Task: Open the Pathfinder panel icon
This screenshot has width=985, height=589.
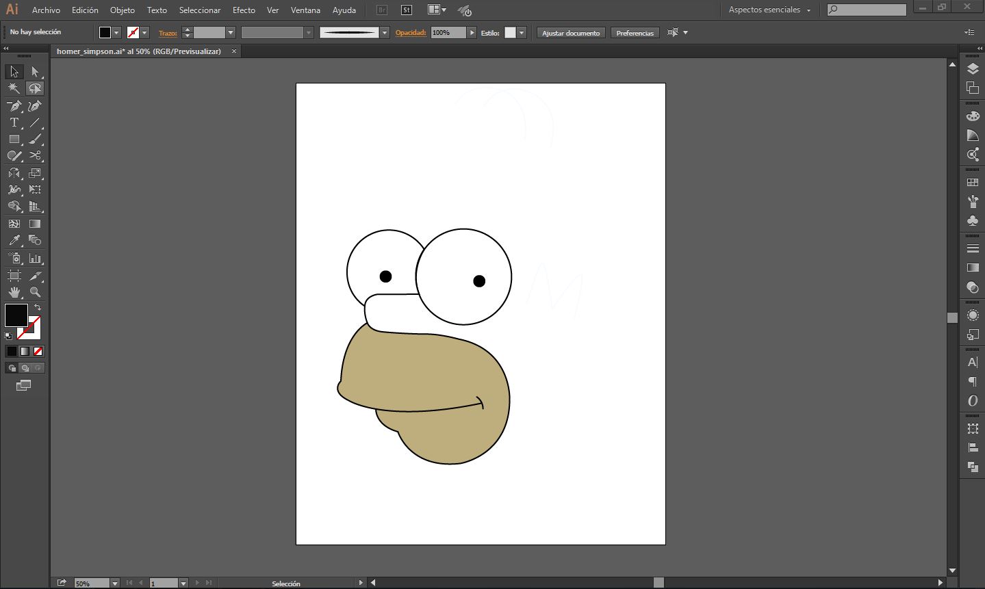Action: pyautogui.click(x=973, y=467)
